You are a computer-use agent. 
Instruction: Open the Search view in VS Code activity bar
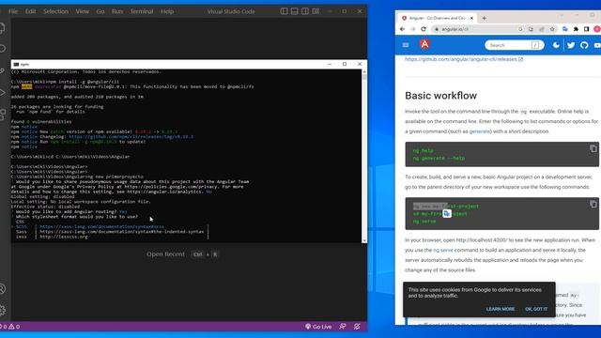tap(2, 49)
